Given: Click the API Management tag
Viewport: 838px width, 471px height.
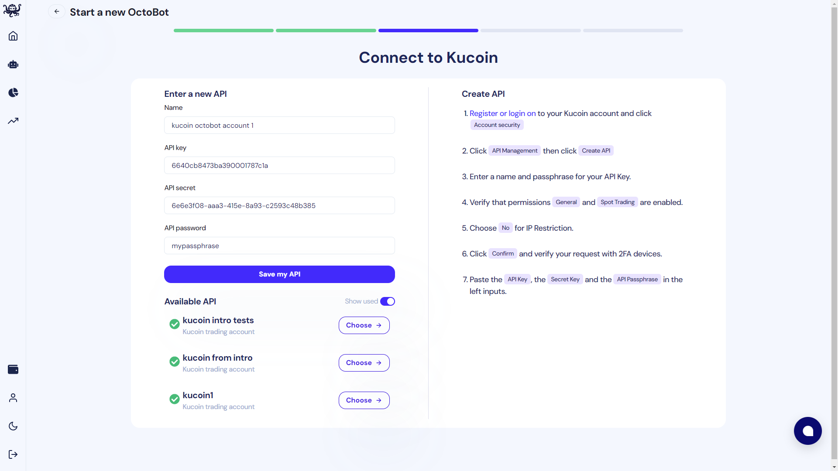Looking at the screenshot, I should coord(515,150).
